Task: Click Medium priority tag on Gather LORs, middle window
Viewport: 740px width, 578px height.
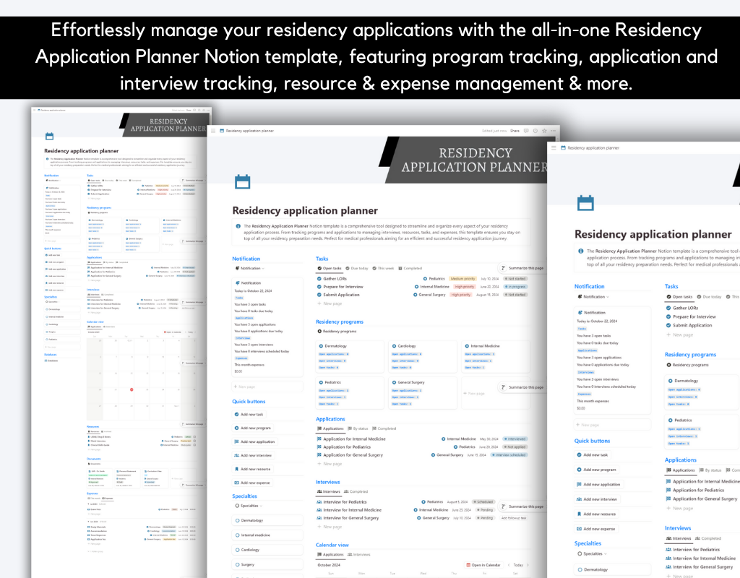Action: [463, 279]
